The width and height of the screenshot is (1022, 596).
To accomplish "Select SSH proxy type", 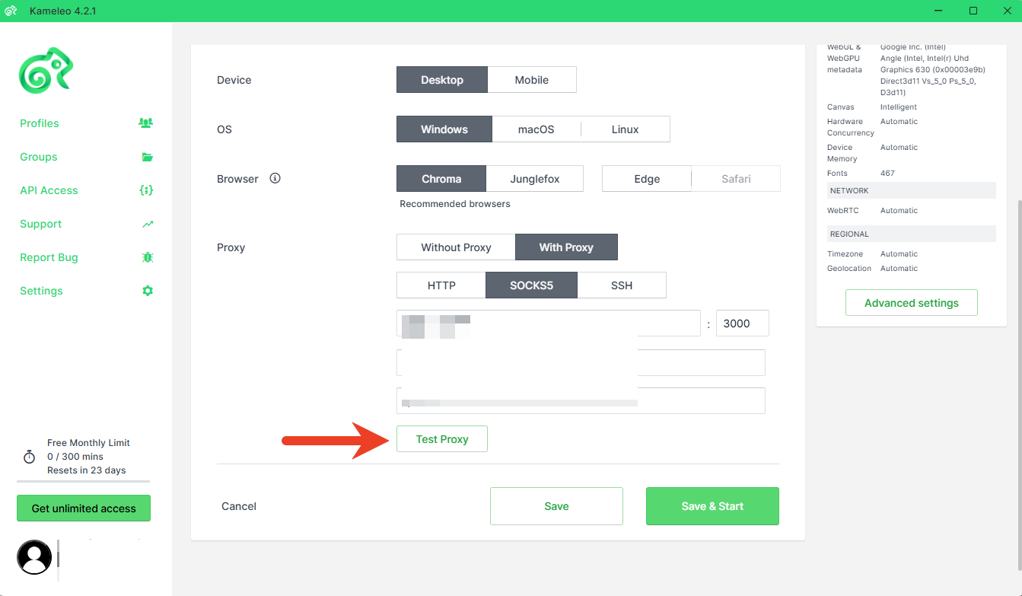I will [621, 285].
